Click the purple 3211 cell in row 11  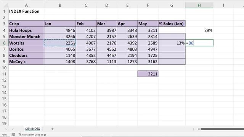[148, 74]
